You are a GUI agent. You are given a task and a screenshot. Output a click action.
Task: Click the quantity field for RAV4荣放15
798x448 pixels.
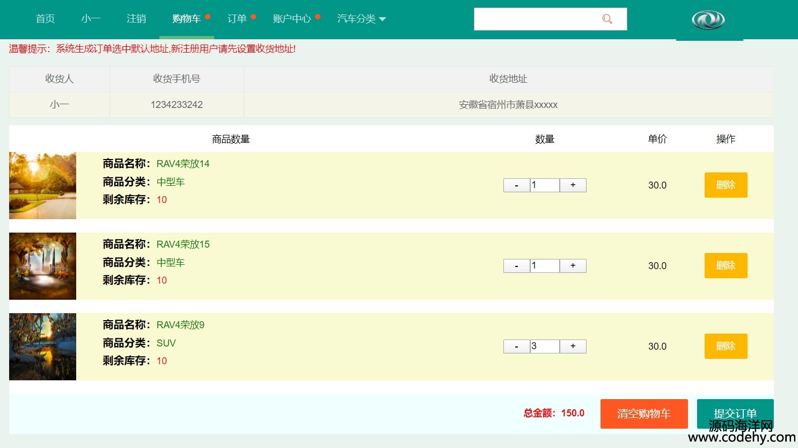tap(545, 266)
